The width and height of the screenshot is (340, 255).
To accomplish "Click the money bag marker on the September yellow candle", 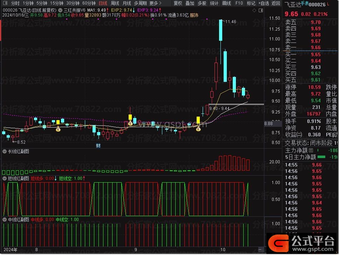I will click(x=130, y=123).
